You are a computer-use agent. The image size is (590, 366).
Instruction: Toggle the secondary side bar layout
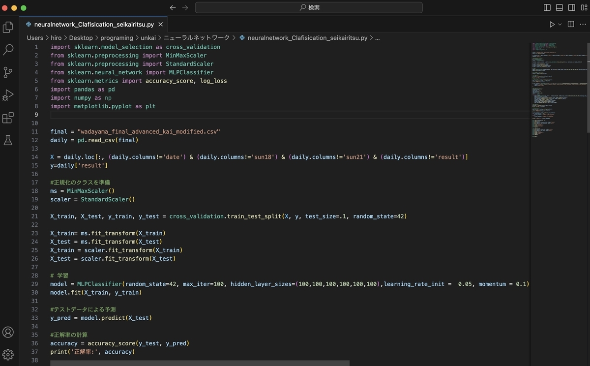coord(572,8)
